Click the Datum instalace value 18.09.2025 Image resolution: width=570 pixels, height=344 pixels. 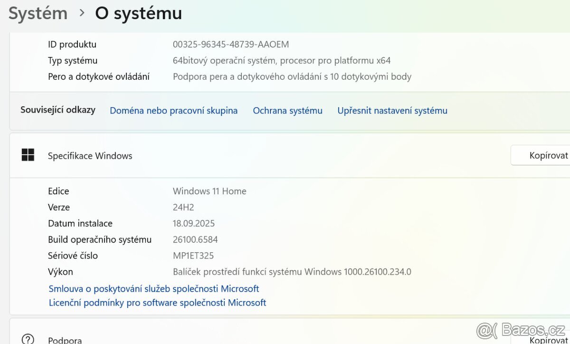pyautogui.click(x=194, y=223)
